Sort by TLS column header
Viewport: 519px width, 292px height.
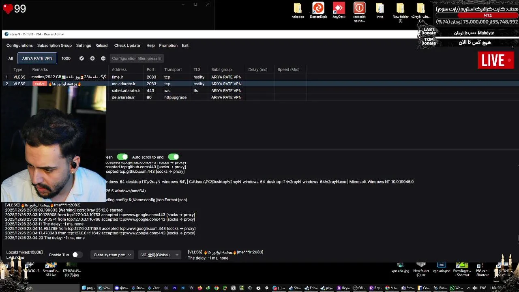pos(197,70)
